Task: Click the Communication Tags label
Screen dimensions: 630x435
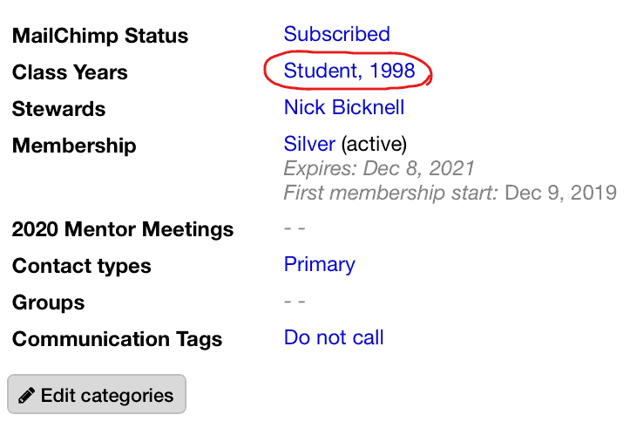Action: click(x=117, y=339)
